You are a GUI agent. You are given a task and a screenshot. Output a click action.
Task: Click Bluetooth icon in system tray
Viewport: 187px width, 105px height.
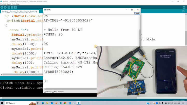click(157, 103)
